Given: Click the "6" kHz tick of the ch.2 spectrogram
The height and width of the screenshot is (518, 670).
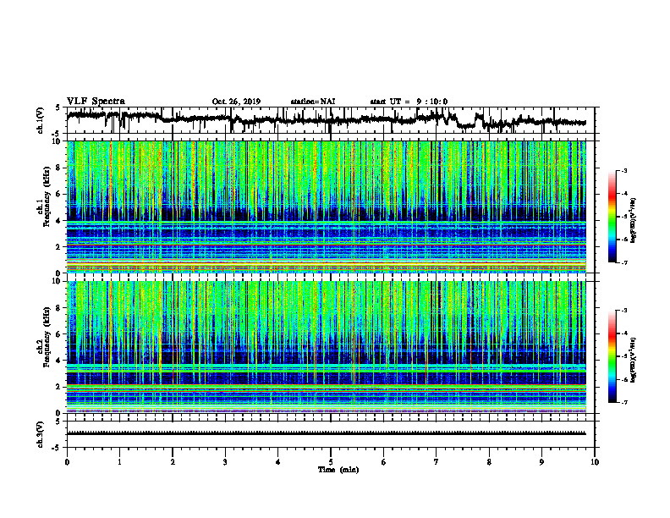Looking at the screenshot, I should pos(59,333).
